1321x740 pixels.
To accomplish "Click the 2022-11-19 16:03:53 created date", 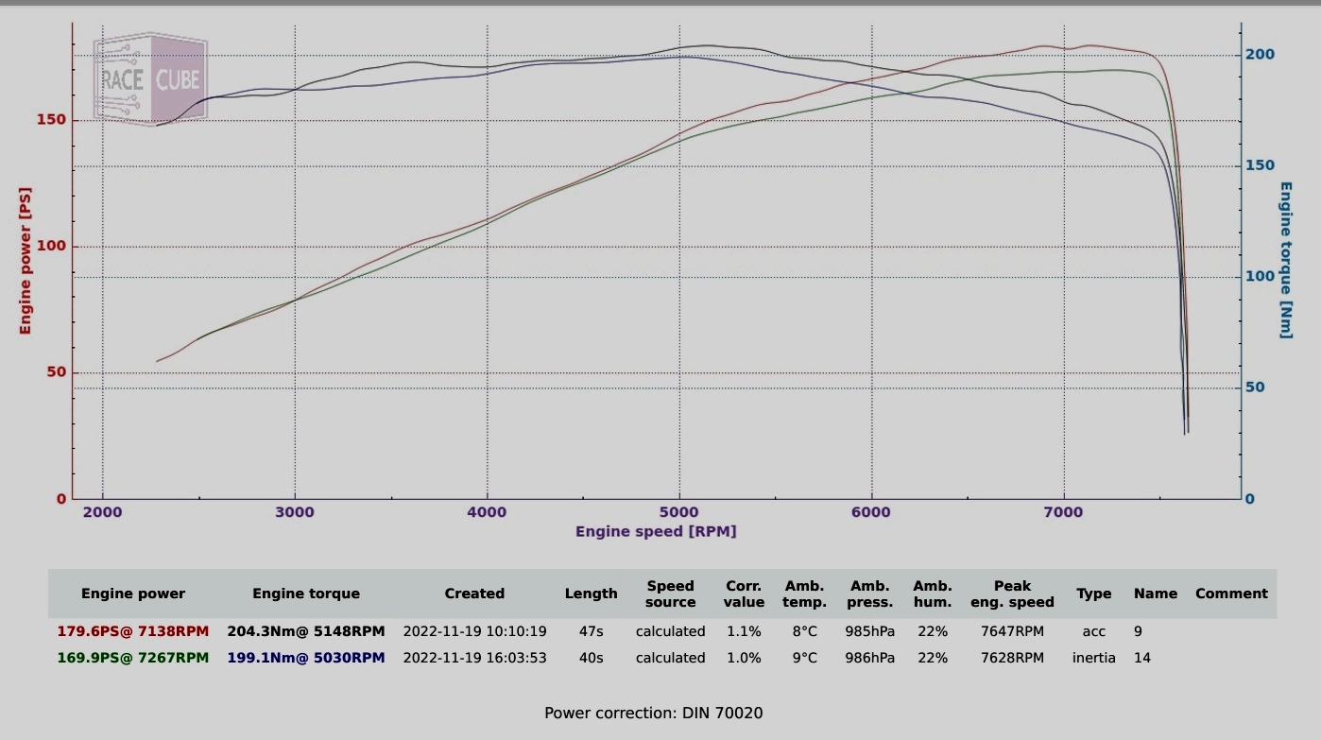I will pyautogui.click(x=474, y=657).
